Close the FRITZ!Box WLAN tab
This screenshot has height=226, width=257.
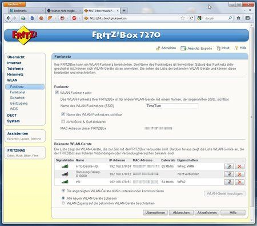click(118, 11)
